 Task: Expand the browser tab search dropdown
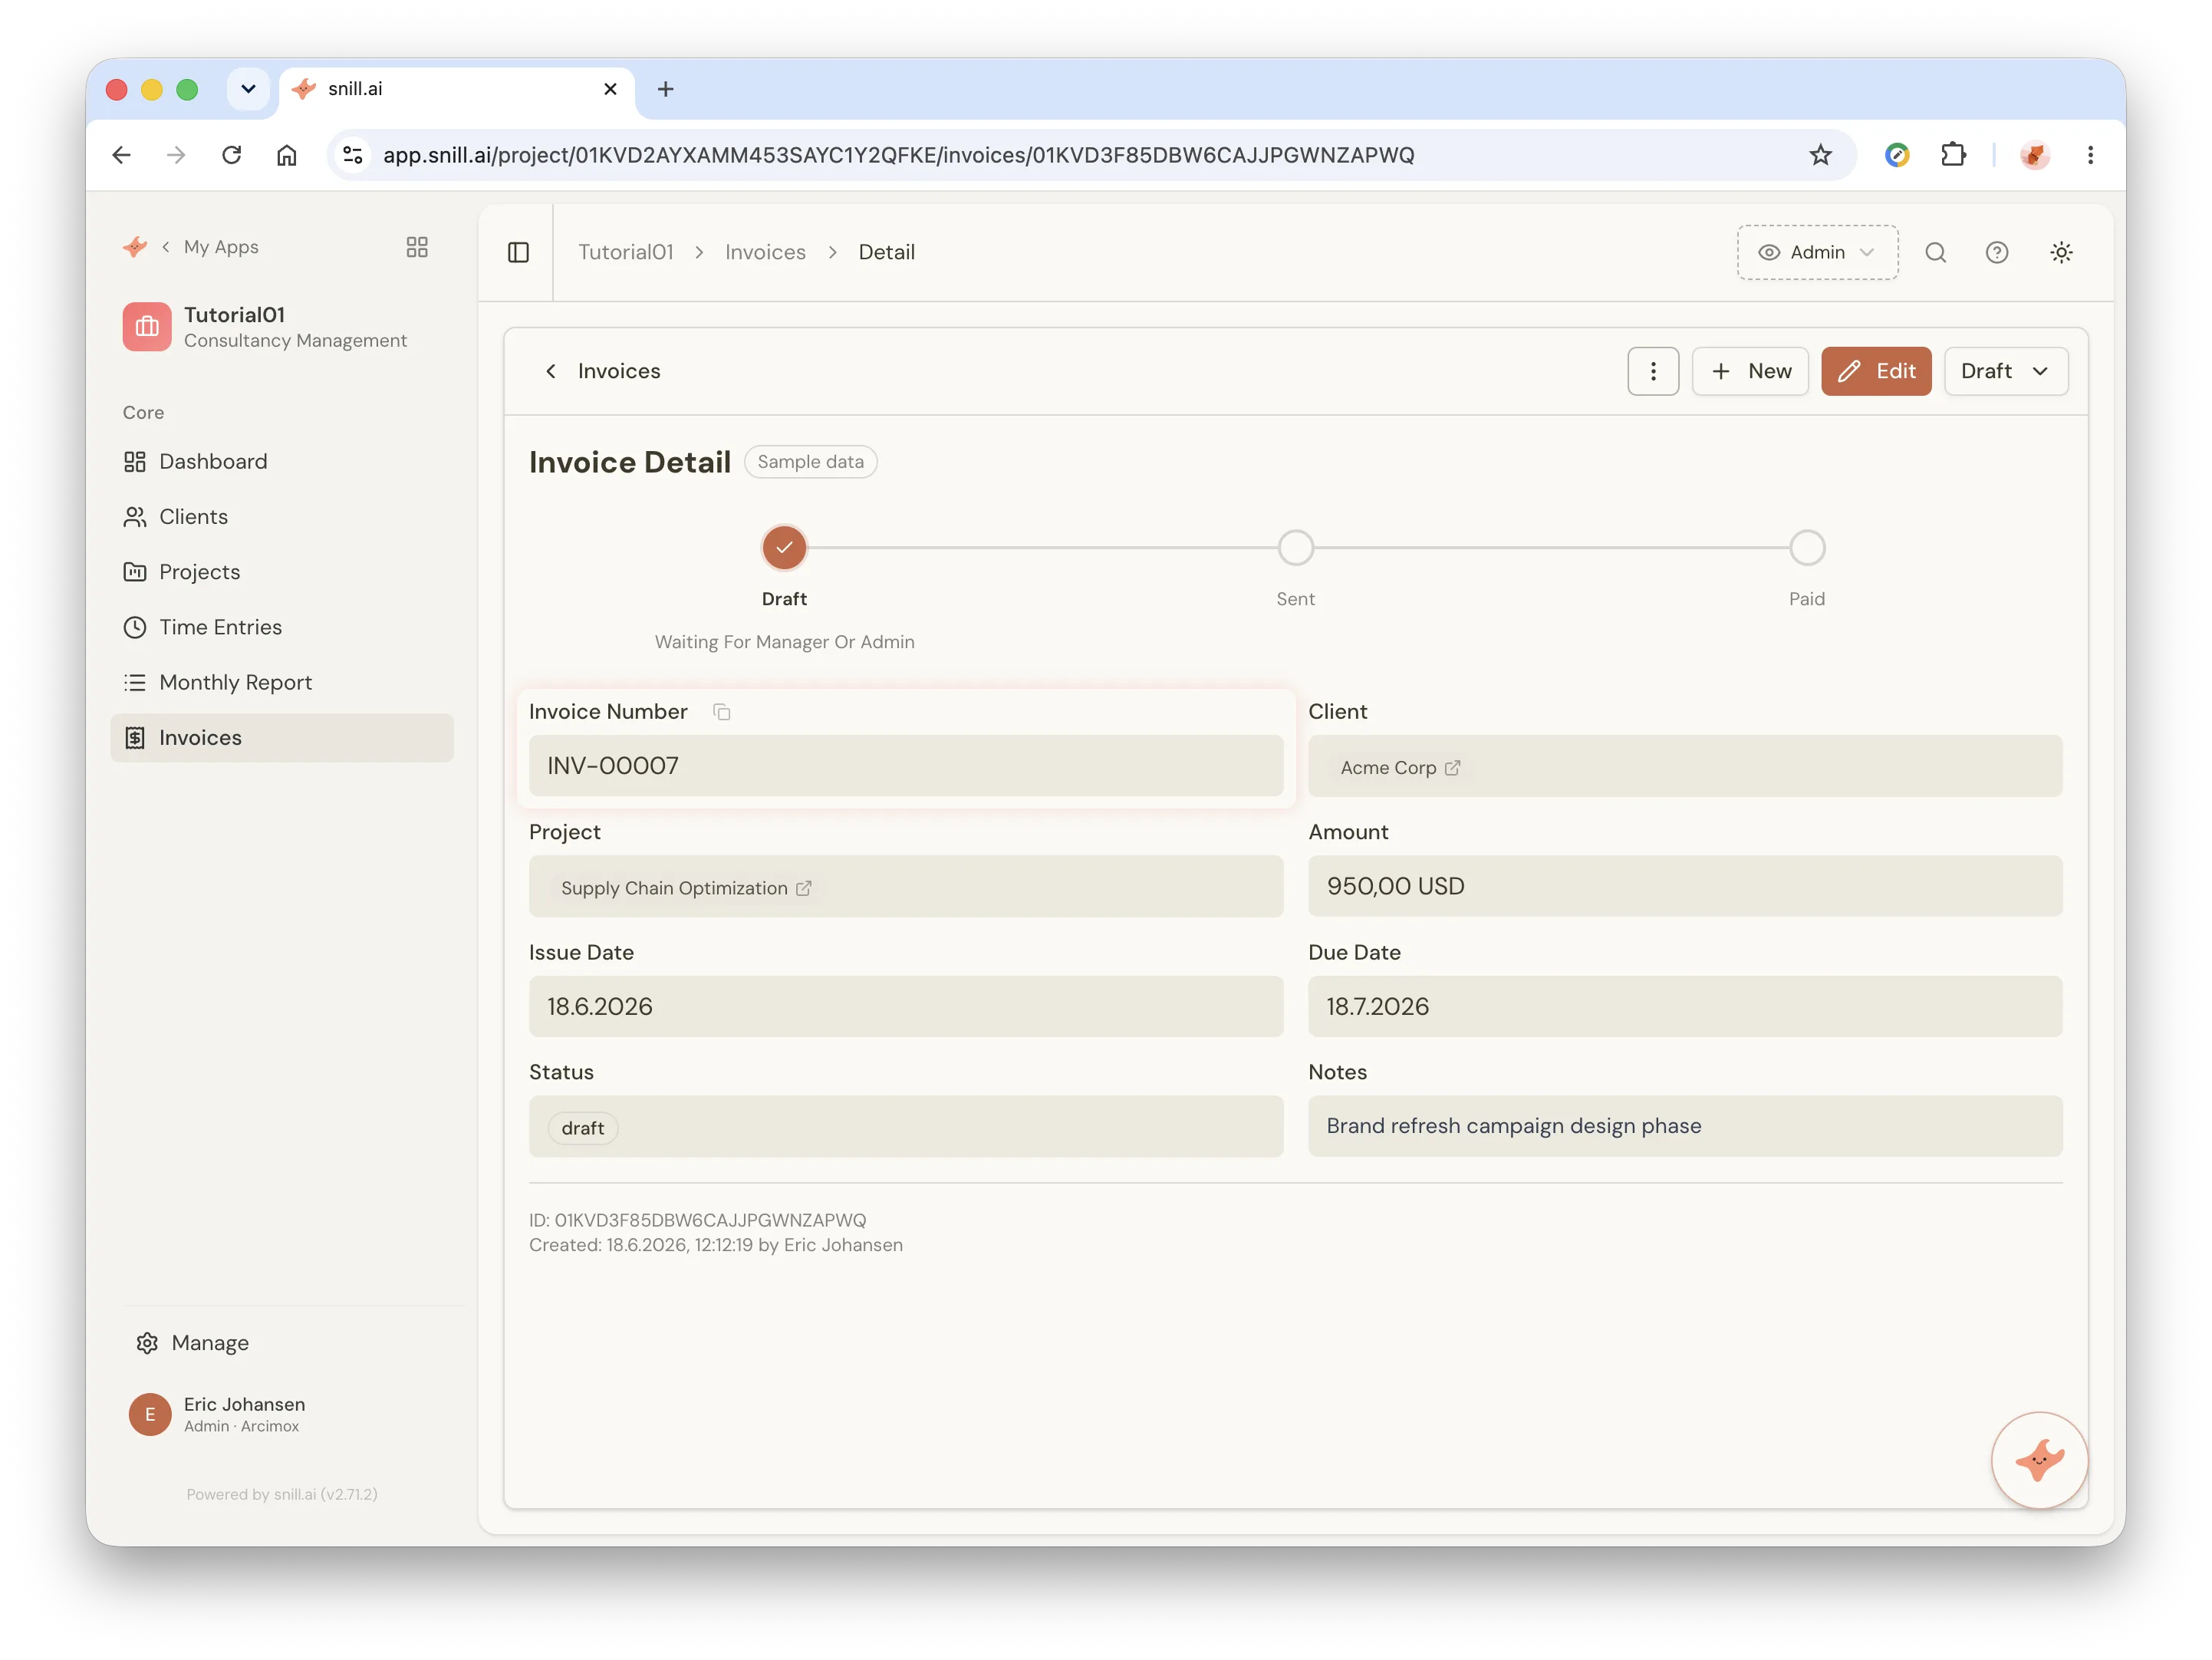click(248, 89)
